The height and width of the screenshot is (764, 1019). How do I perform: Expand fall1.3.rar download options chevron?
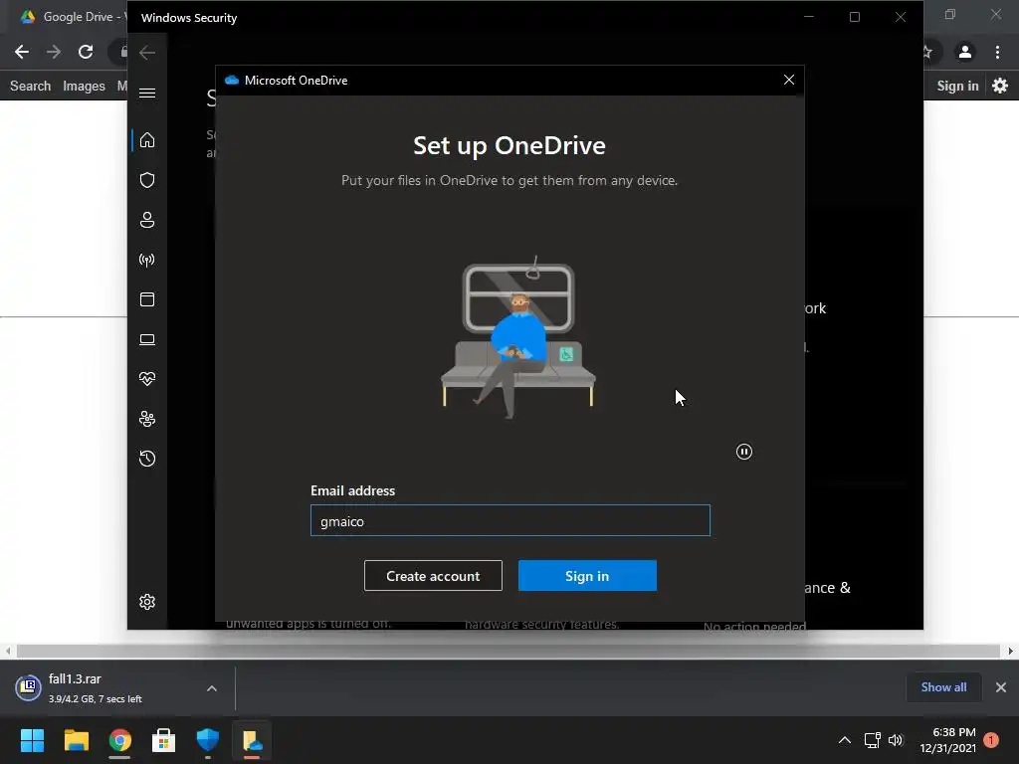212,688
